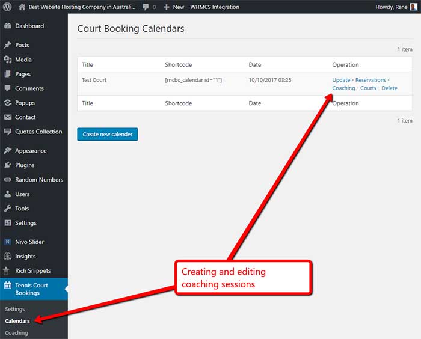The image size is (421, 339).
Task: Select the Posts pushpin icon
Action: click(x=8, y=45)
